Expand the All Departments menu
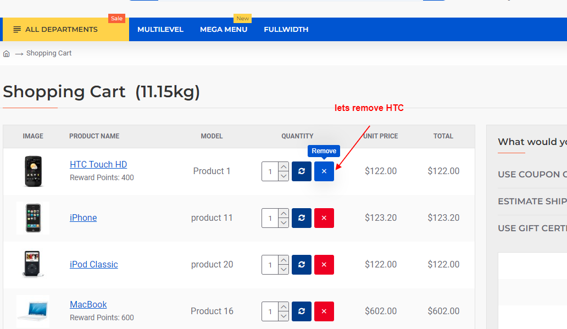Image resolution: width=567 pixels, height=329 pixels. pyautogui.click(x=65, y=29)
